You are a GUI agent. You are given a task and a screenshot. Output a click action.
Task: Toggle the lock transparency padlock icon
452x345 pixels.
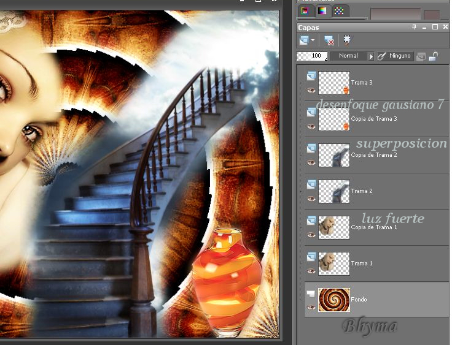tap(433, 56)
